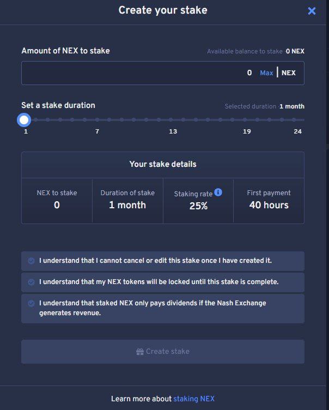Screen dimensions: 329x410
Task: Set duration slider to 19 months
Action: coord(247,119)
